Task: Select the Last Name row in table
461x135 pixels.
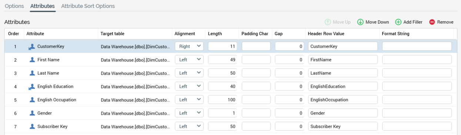Action: [230, 73]
